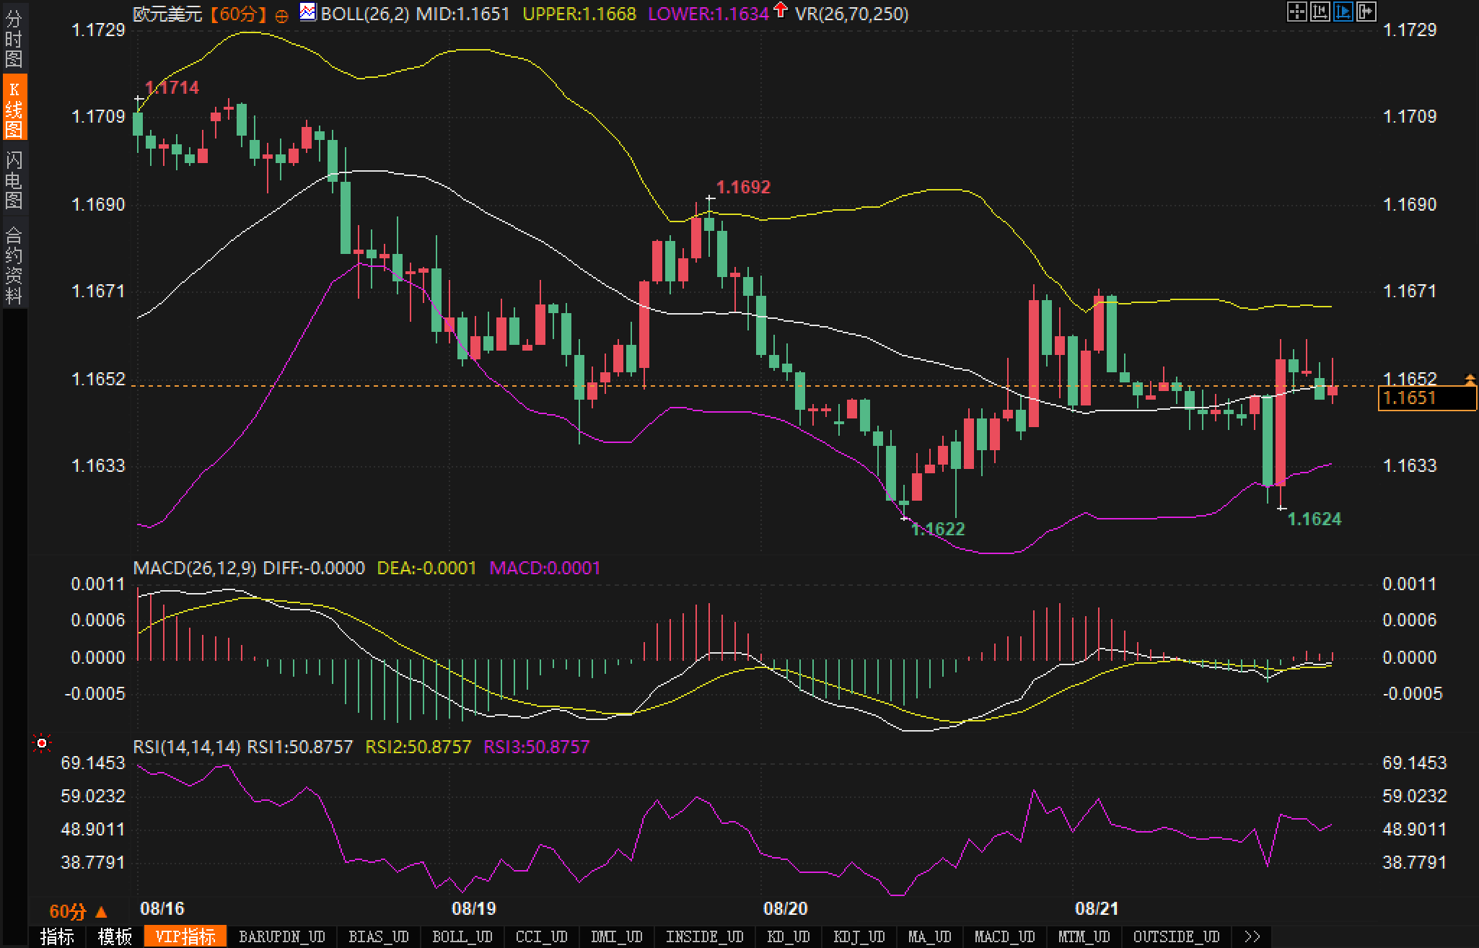
Task: Choose the KDJ_UD indicator
Action: point(859,936)
